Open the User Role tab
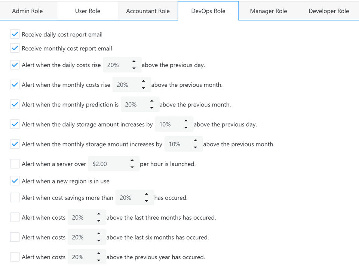This screenshot has height=266, width=359. click(x=88, y=11)
